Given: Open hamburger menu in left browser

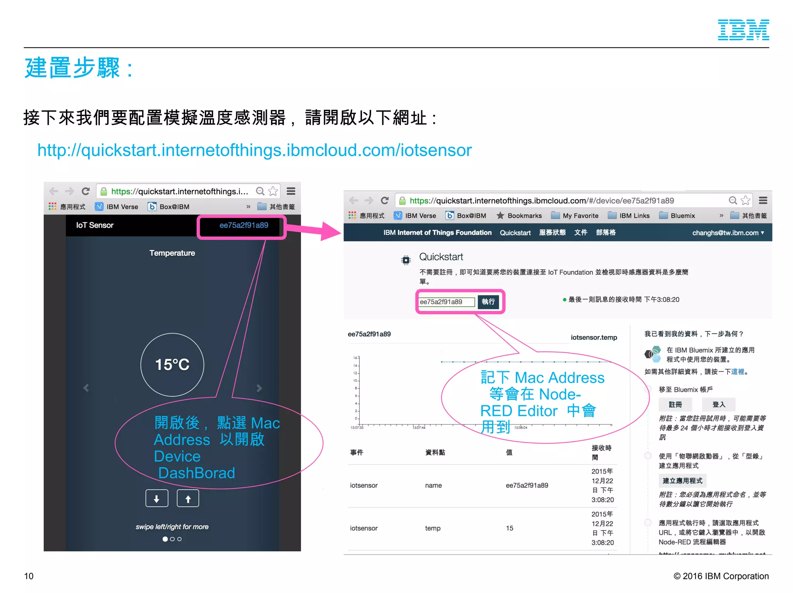Looking at the screenshot, I should click(291, 191).
